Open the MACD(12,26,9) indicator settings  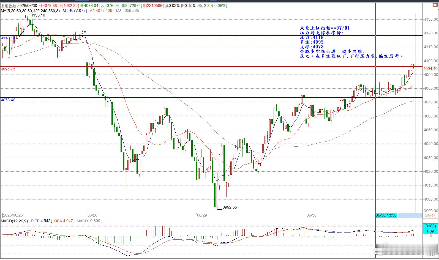pyautogui.click(x=14, y=221)
